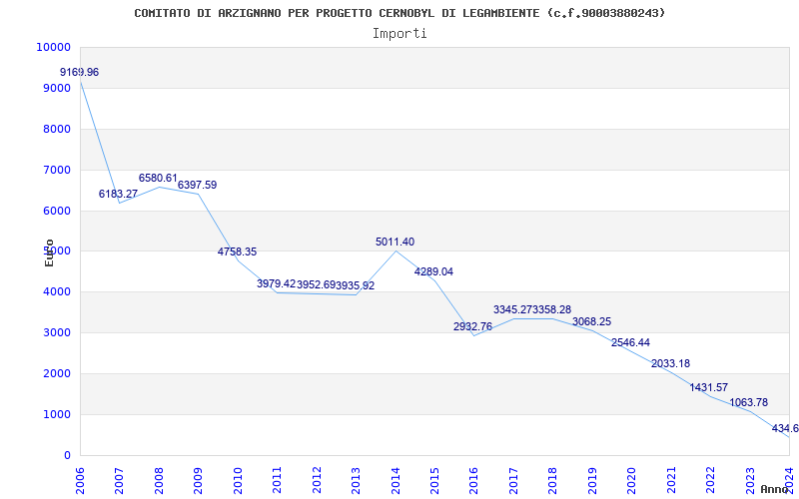Click the 2014 x-axis year label
799x499 pixels.
(396, 480)
